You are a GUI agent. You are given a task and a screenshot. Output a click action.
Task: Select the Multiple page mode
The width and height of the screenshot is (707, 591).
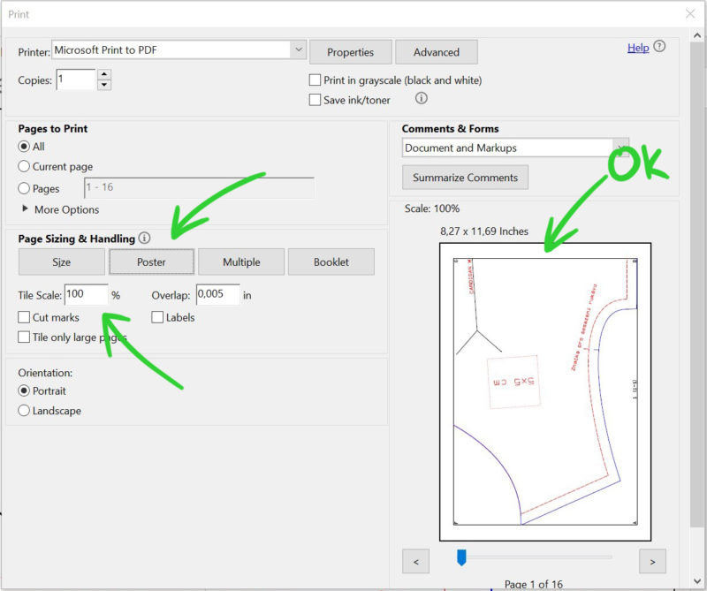click(x=241, y=261)
